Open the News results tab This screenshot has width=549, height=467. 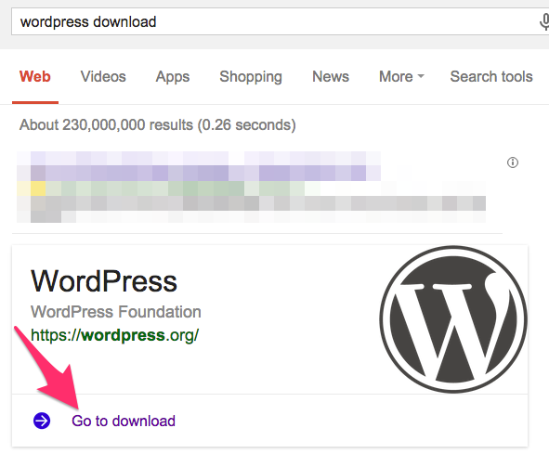331,77
